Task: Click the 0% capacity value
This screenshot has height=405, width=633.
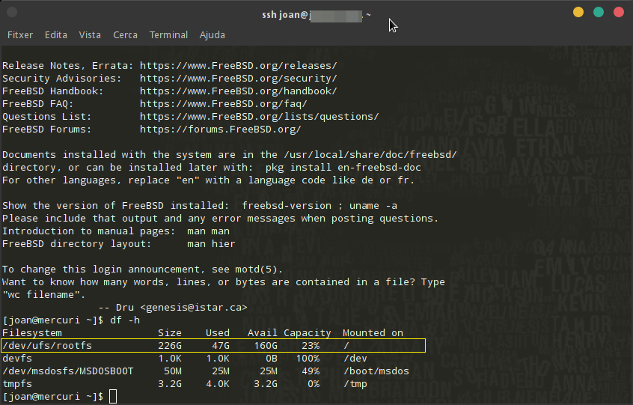Action: (x=314, y=384)
